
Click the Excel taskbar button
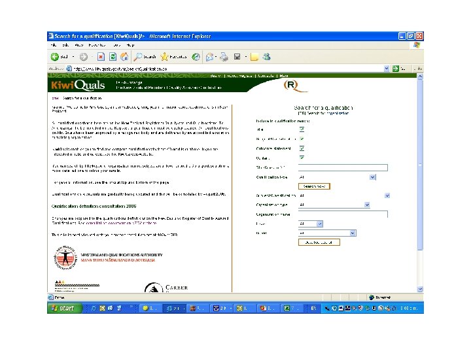(292, 309)
